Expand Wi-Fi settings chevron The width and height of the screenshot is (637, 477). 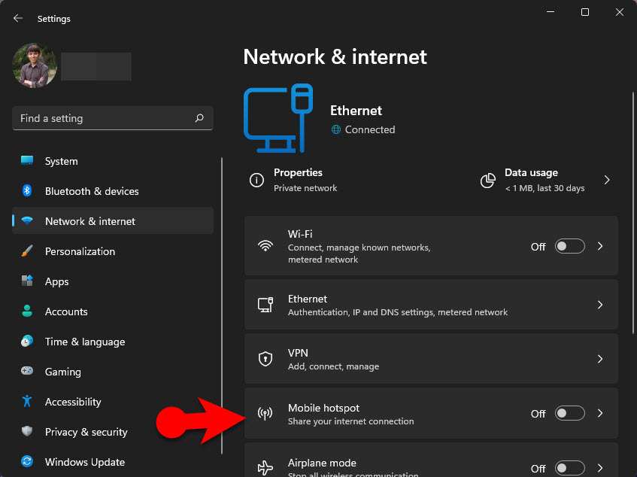pos(600,246)
